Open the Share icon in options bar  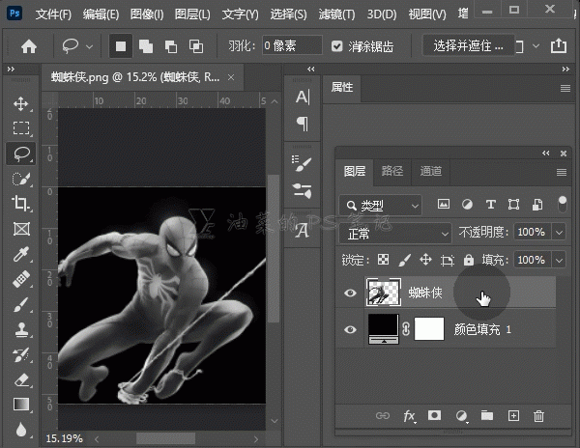(x=558, y=46)
